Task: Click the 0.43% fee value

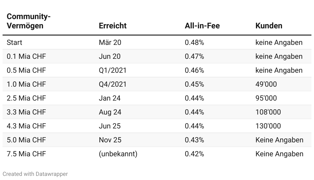Action: click(194, 140)
